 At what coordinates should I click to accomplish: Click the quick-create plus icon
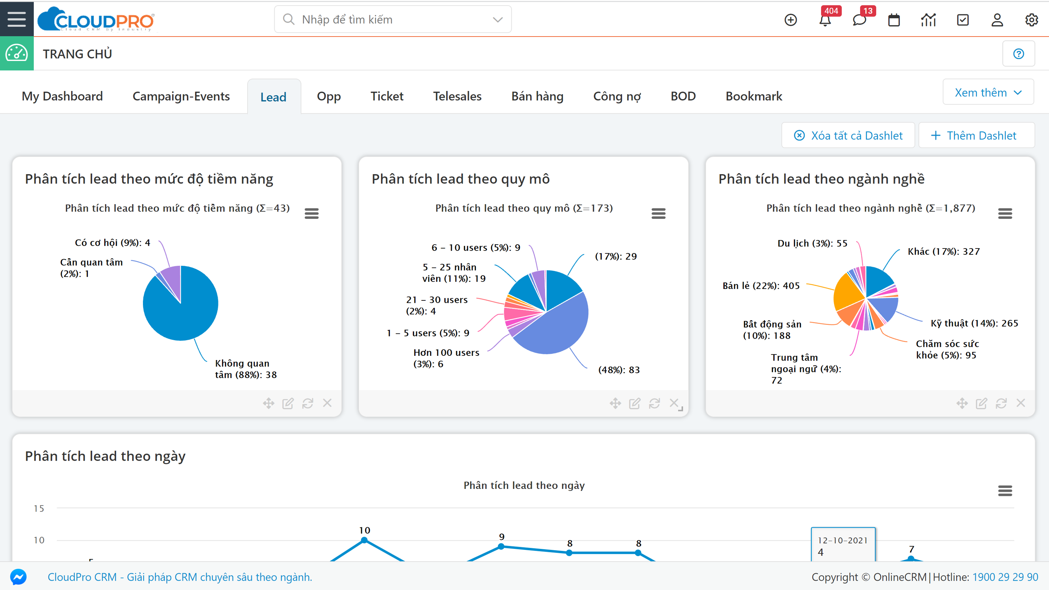[x=790, y=19]
